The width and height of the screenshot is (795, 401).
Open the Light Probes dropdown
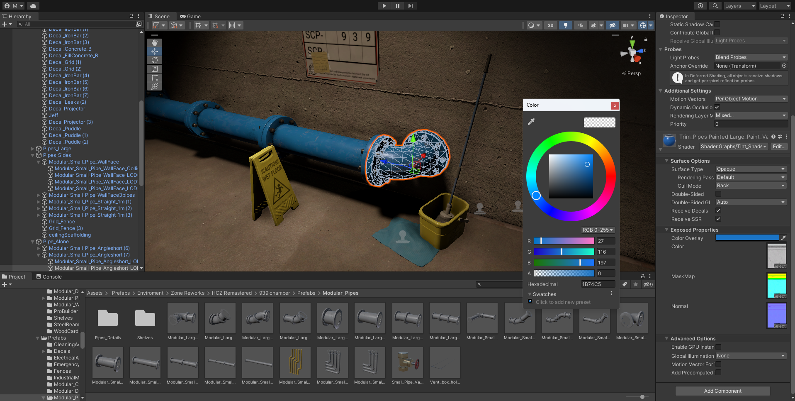(x=751, y=57)
